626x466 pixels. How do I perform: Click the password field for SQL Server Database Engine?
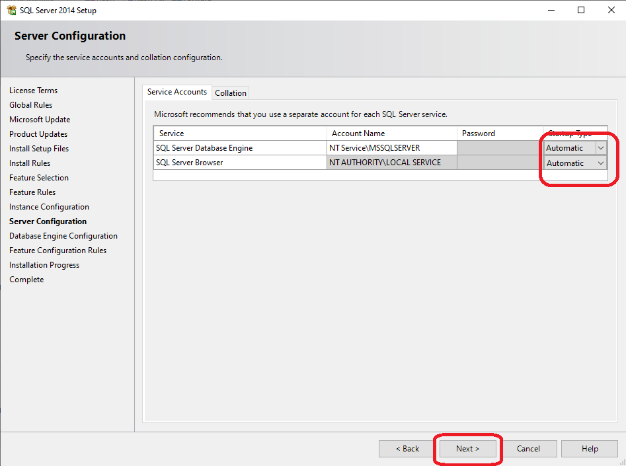coord(500,148)
